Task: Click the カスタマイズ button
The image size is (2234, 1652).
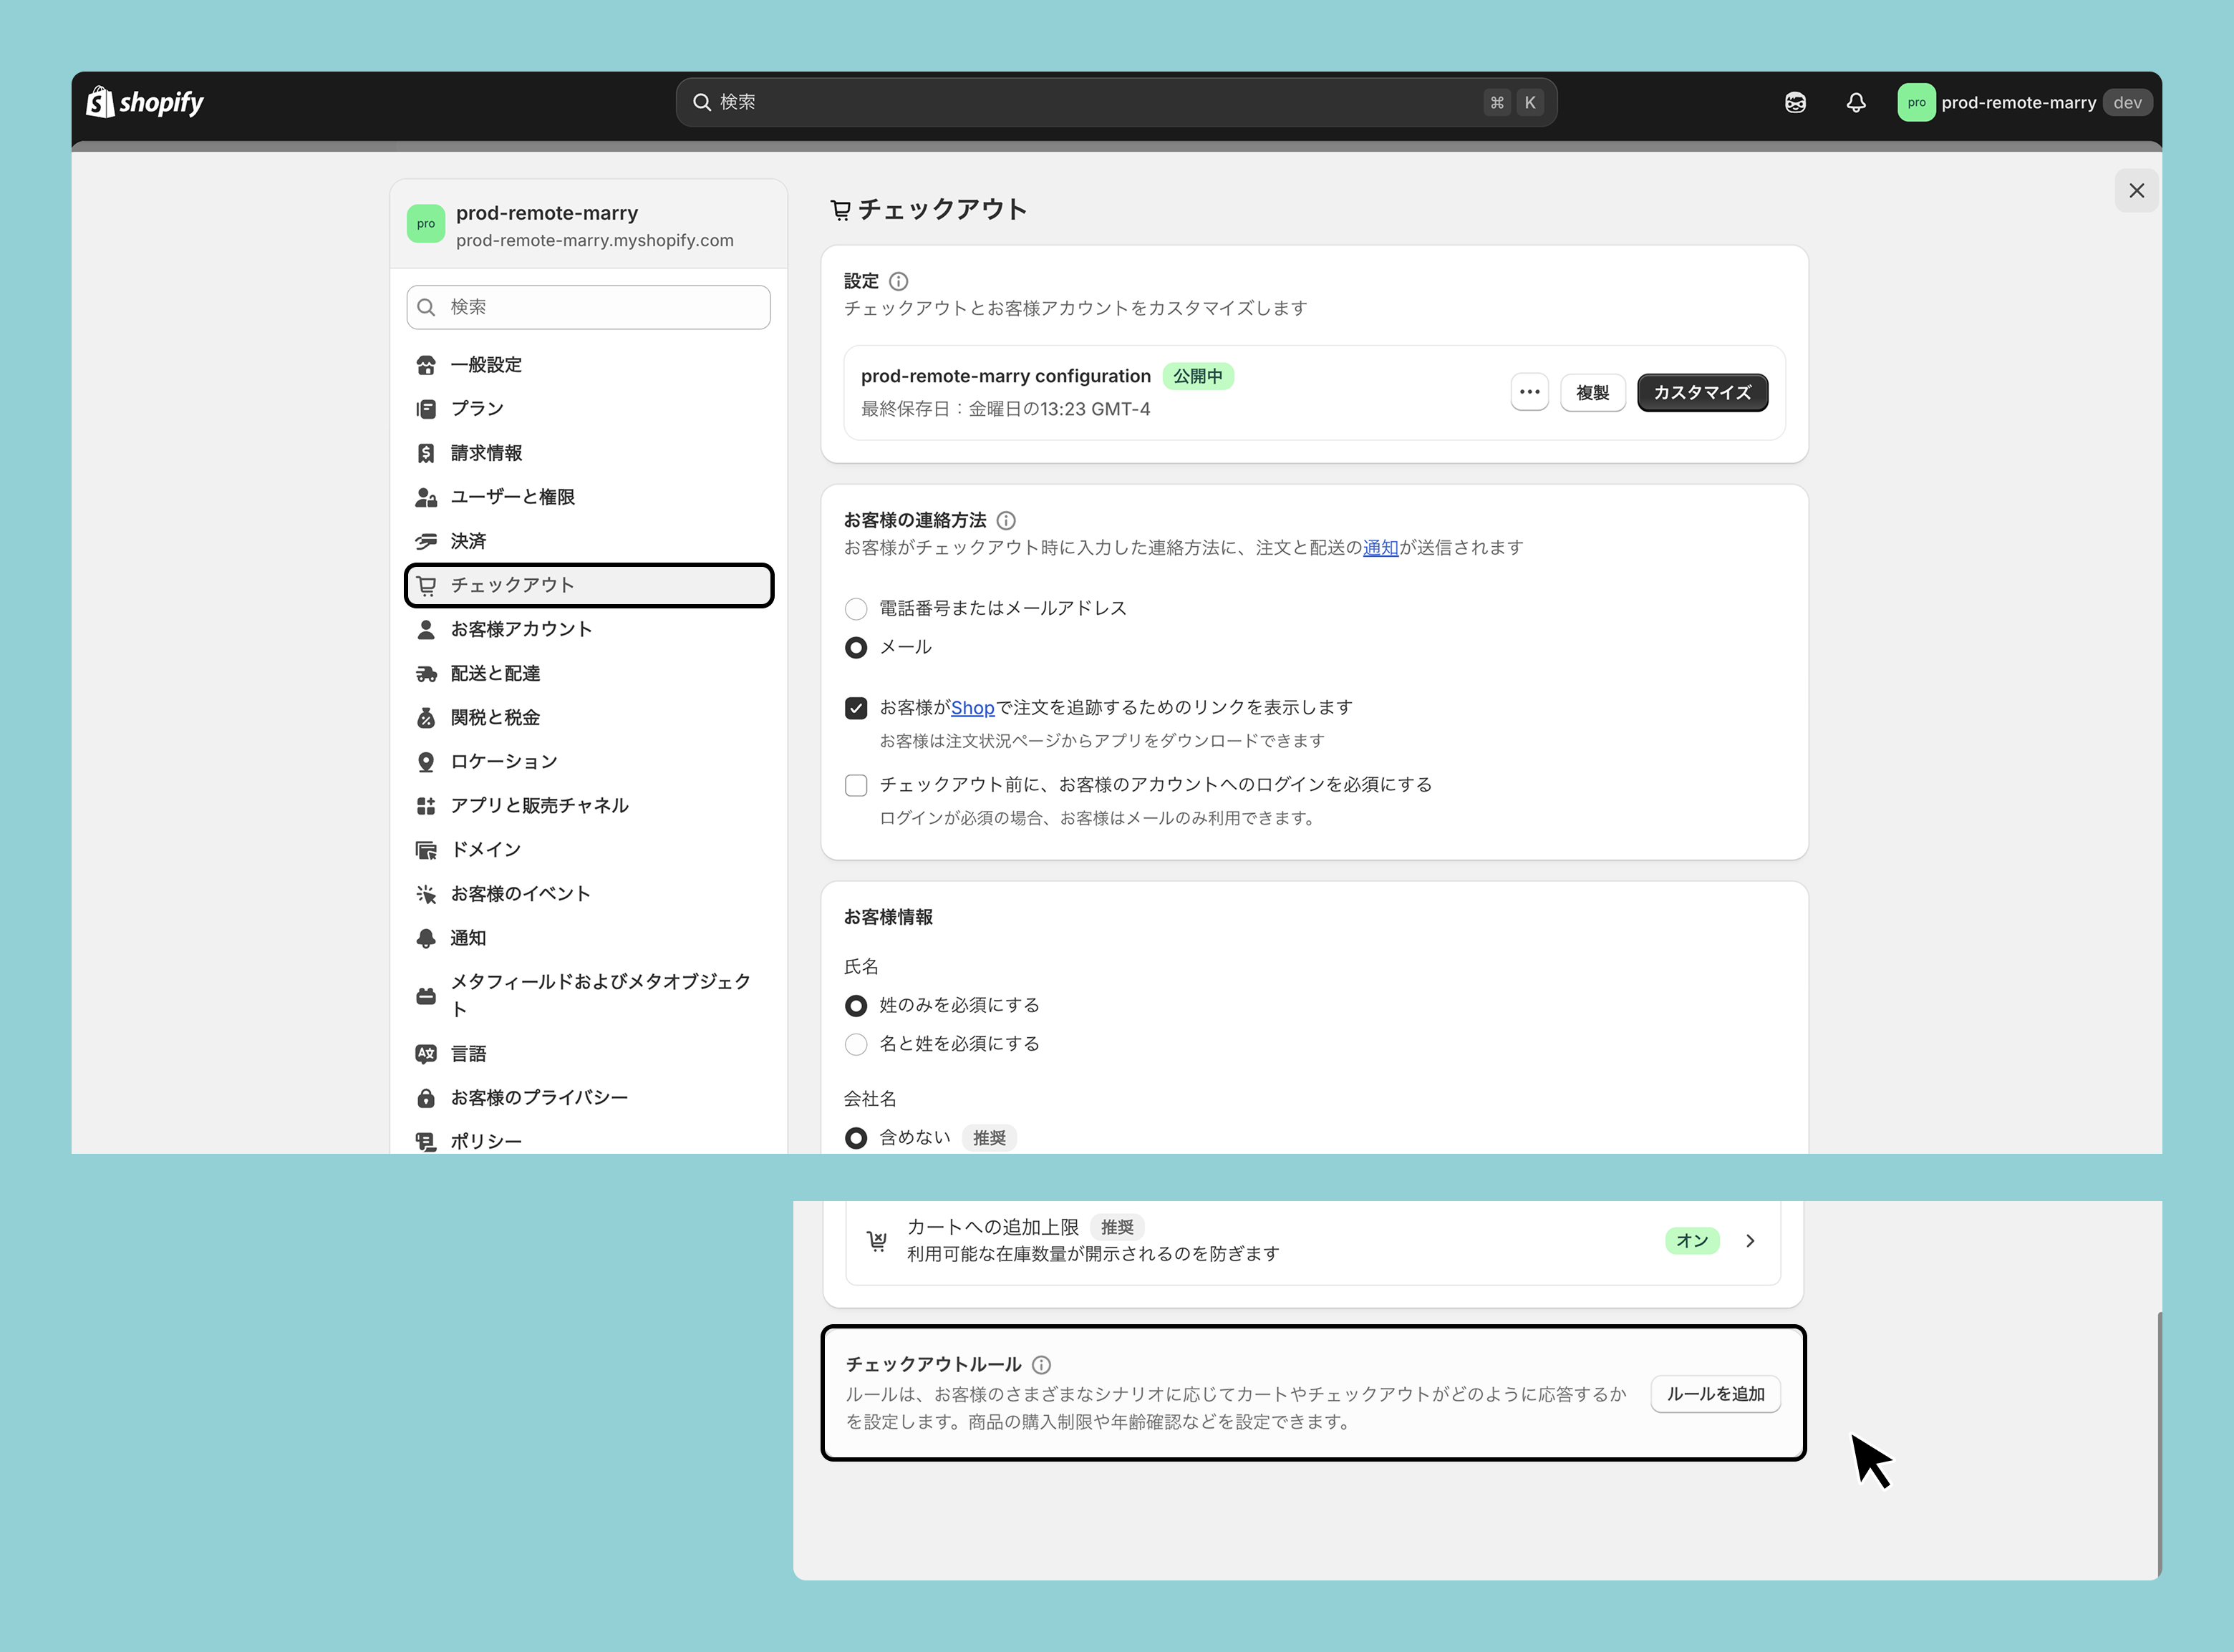Action: click(1702, 392)
